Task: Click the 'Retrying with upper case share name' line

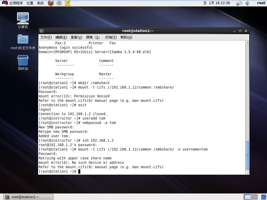Action: (x=75, y=158)
